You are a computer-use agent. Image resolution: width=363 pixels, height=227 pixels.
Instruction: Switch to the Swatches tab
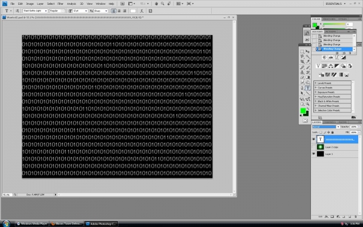[x=329, y=19]
